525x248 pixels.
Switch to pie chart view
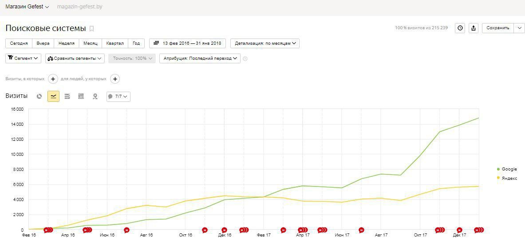point(39,97)
